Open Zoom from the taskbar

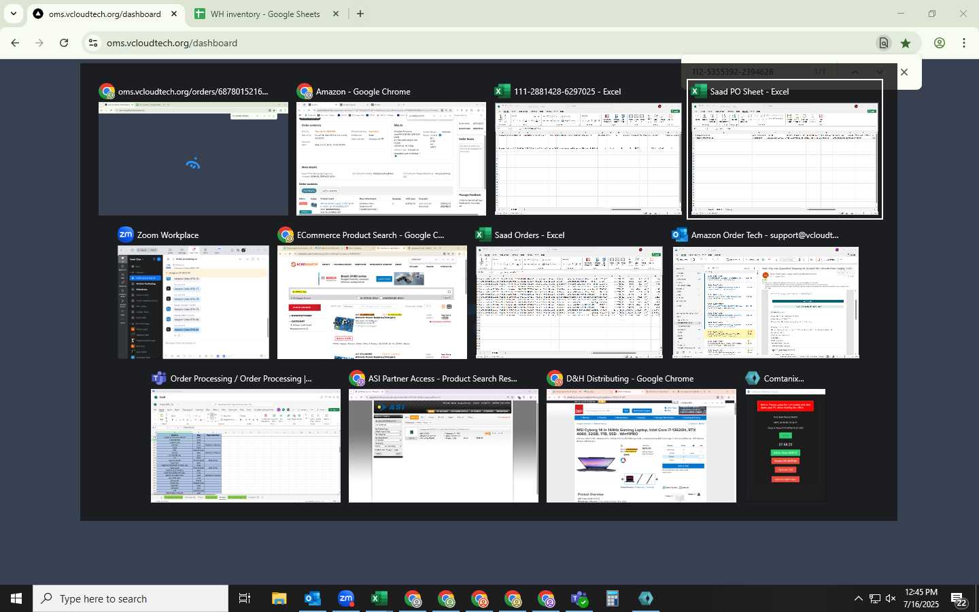point(346,598)
